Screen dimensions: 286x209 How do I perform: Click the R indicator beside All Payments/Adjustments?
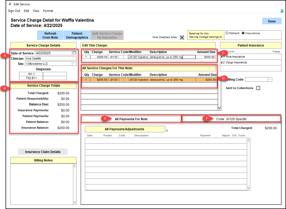pos(167,131)
